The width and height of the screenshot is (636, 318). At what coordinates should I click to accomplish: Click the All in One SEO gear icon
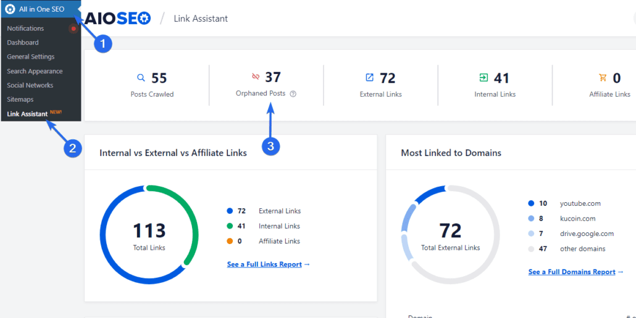[10, 9]
